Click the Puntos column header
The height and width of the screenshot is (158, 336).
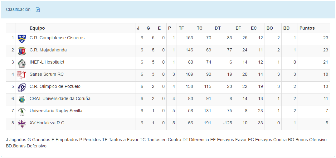tap(307, 28)
